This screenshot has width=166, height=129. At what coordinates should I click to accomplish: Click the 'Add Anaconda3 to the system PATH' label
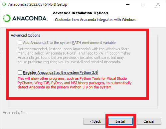pyautogui.click(x=69, y=43)
